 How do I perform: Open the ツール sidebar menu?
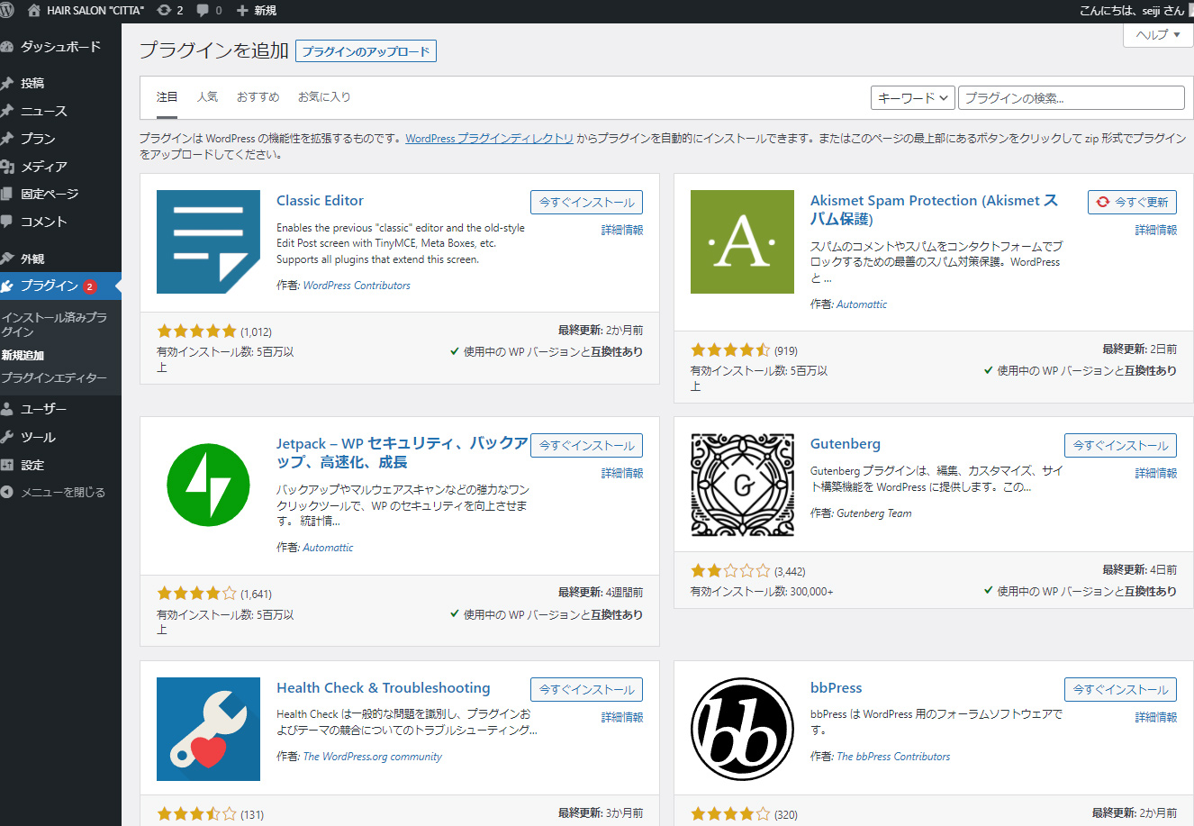(60, 437)
